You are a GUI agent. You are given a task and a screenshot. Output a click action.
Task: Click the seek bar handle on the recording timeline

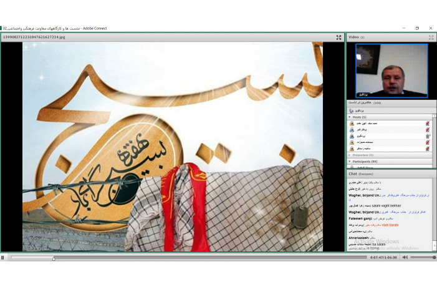54,258
